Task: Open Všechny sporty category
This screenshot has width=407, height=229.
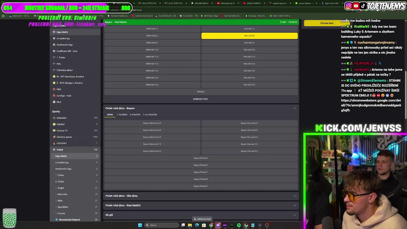Action: [75, 137]
